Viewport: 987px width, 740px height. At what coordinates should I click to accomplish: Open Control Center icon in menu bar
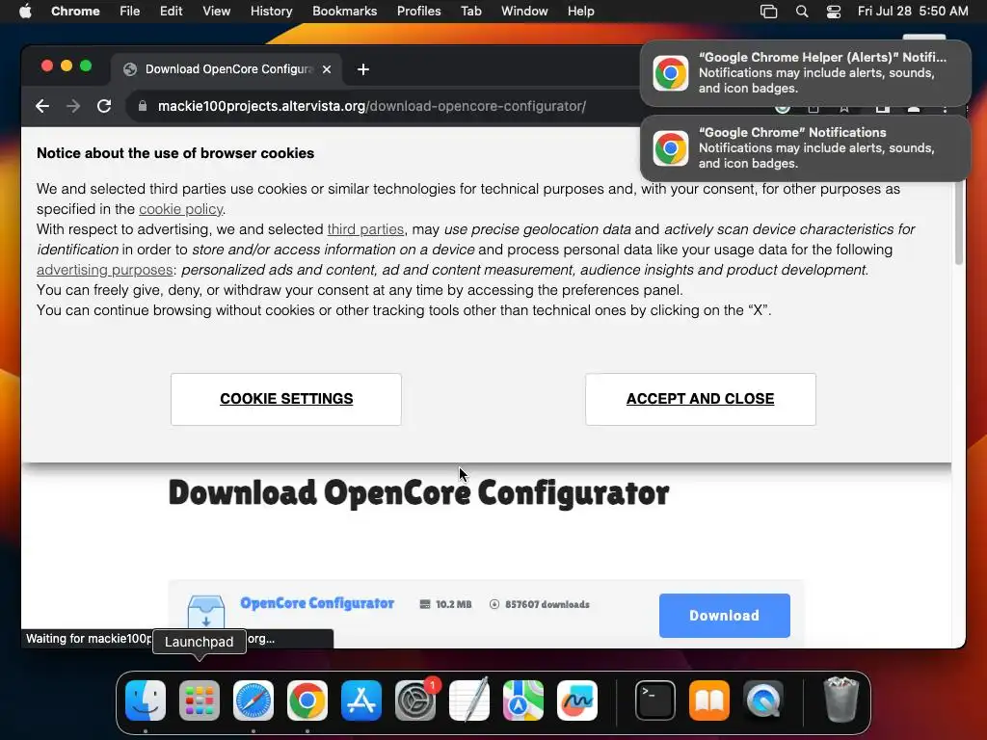click(834, 12)
